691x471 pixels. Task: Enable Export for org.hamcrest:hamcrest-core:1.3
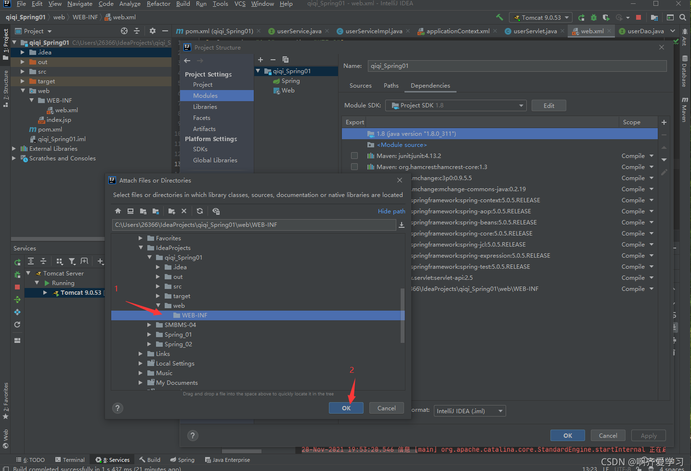[354, 167]
